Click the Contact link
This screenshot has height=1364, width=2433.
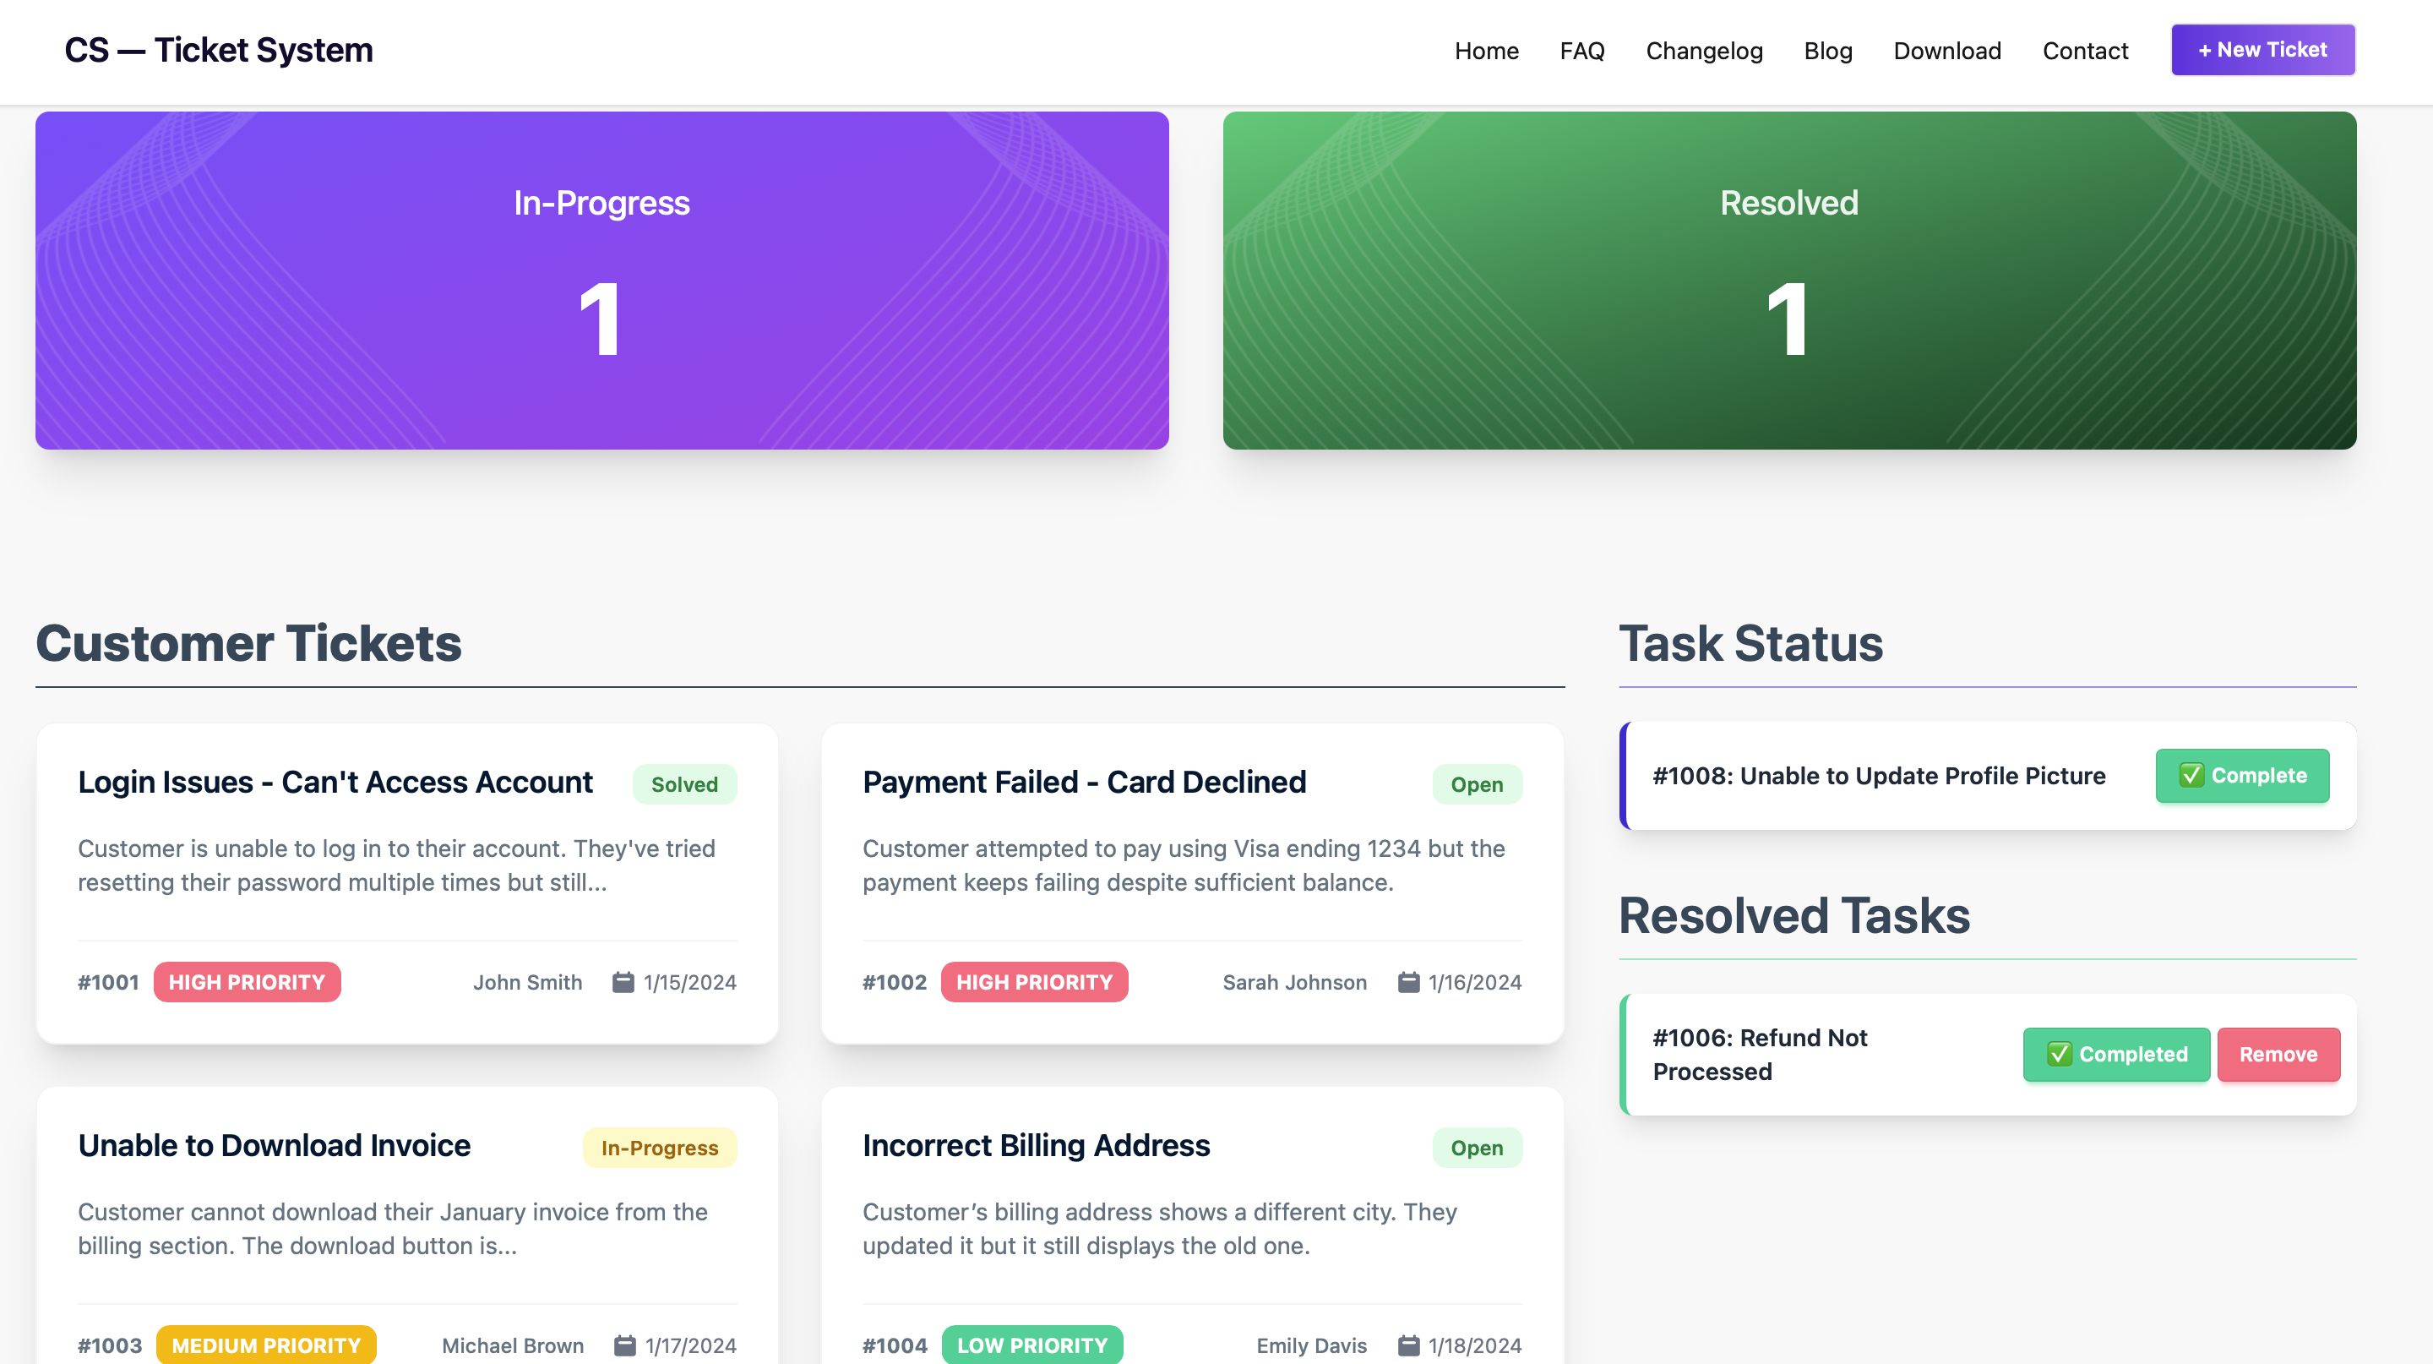tap(2084, 51)
